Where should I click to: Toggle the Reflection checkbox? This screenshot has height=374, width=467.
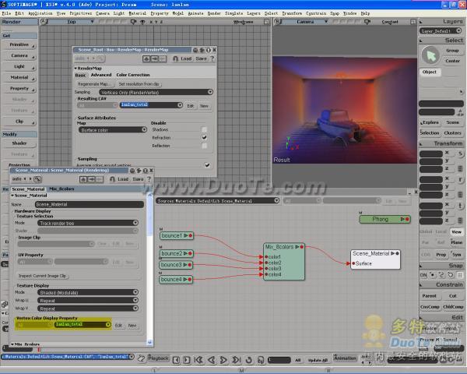click(205, 145)
